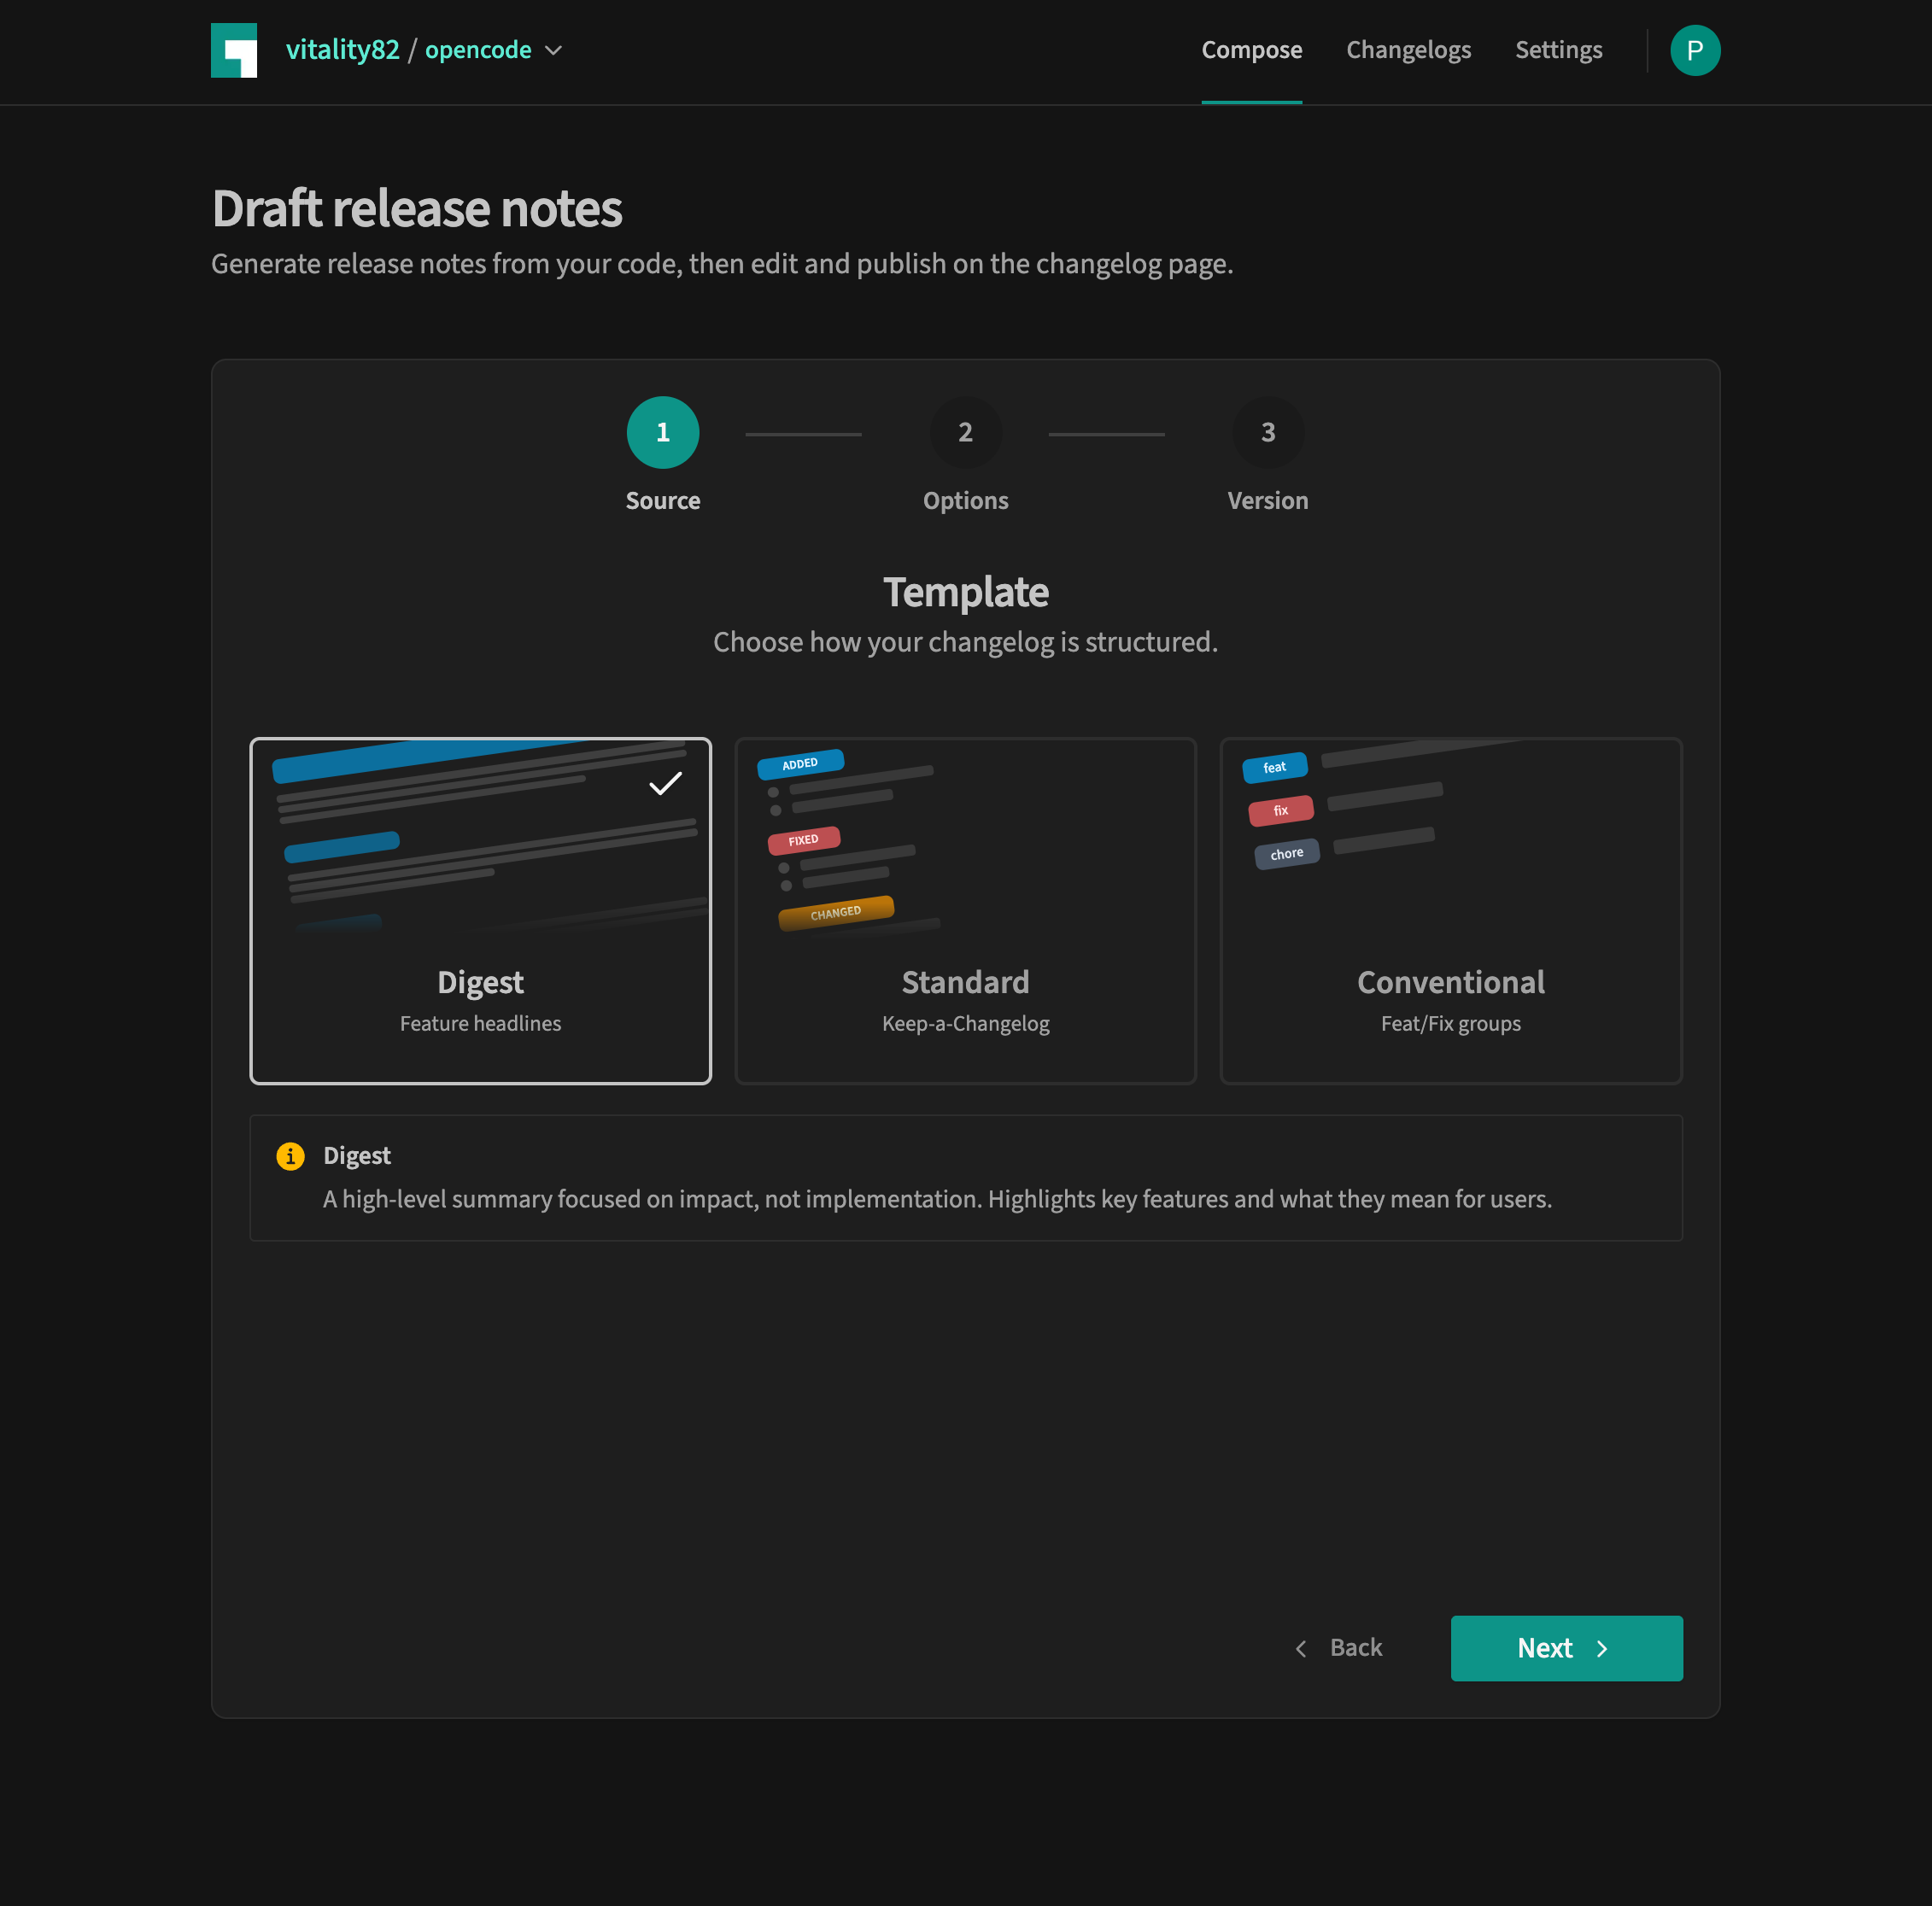1932x1906 pixels.
Task: Open the user avatar P menu
Action: pos(1694,50)
